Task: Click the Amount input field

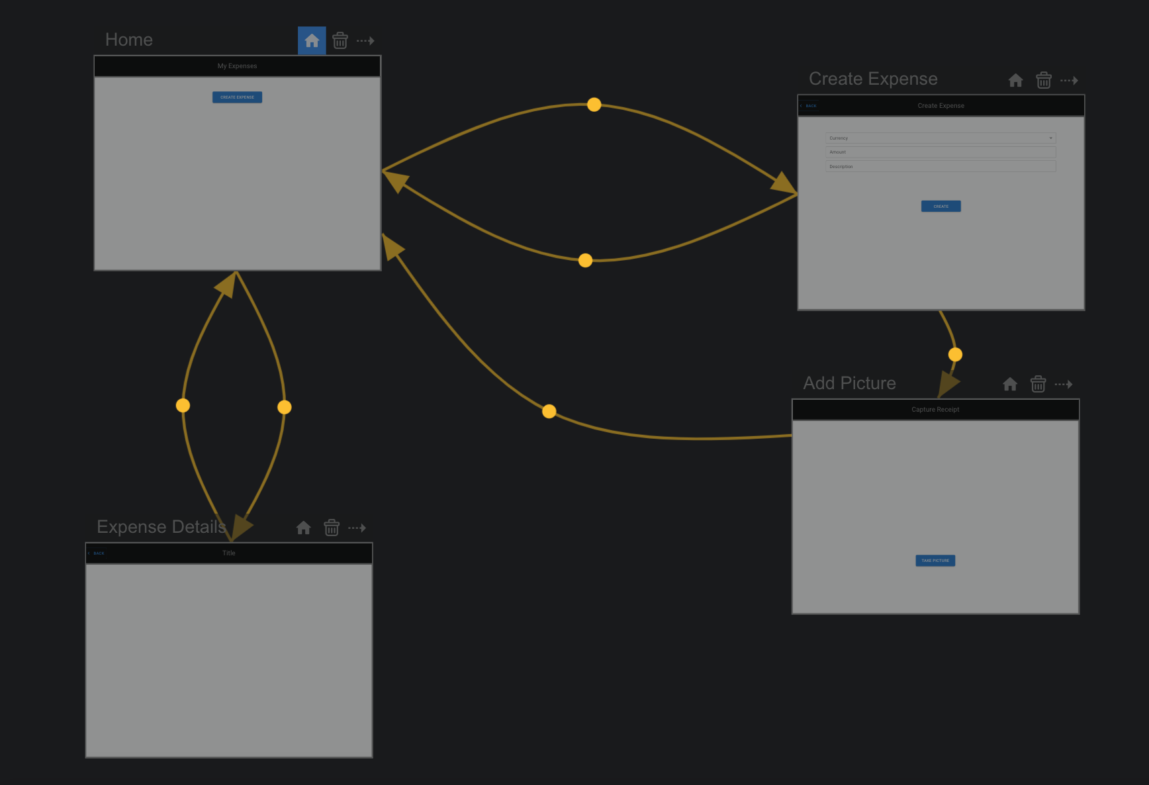Action: [940, 152]
